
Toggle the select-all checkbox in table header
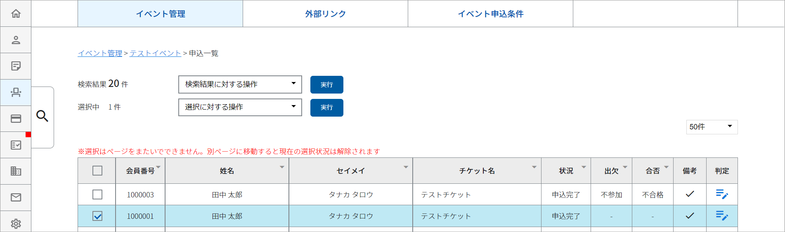[97, 171]
